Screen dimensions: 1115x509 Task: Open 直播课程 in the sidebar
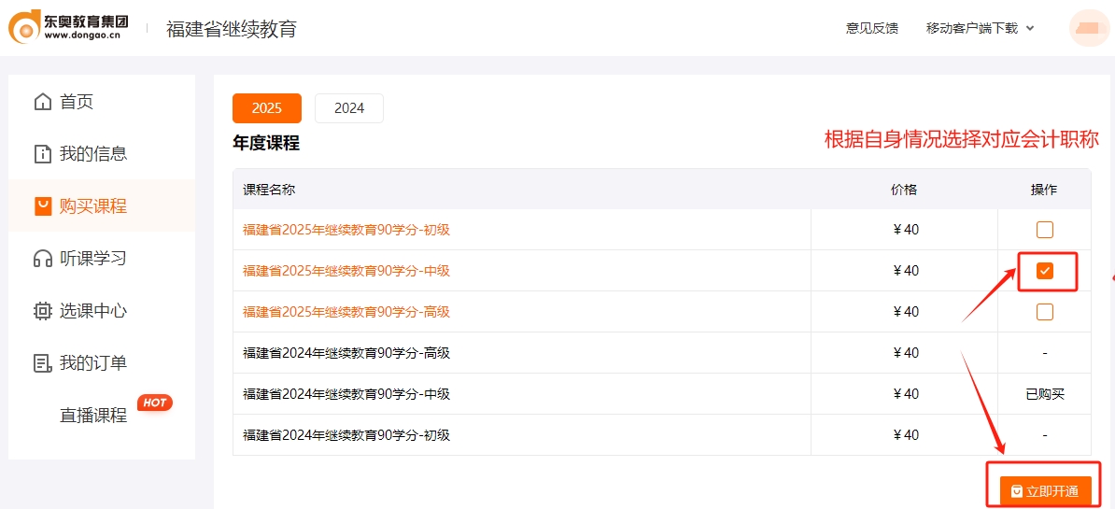(93, 416)
